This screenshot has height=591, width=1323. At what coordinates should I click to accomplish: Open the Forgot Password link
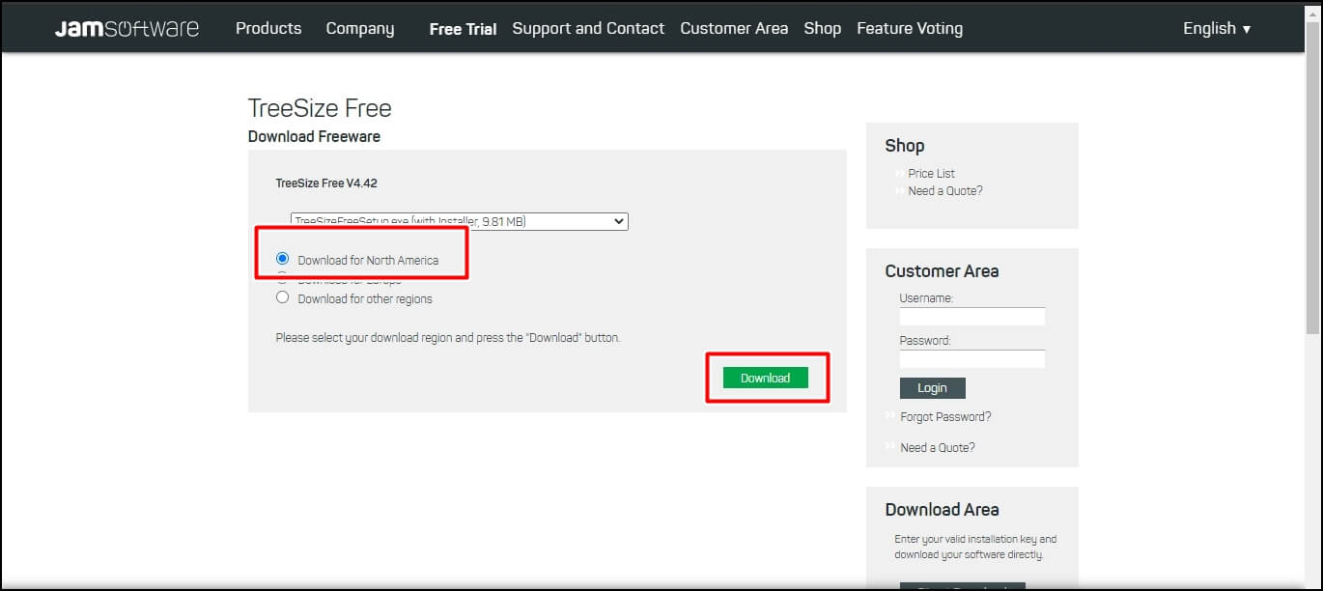click(x=945, y=417)
